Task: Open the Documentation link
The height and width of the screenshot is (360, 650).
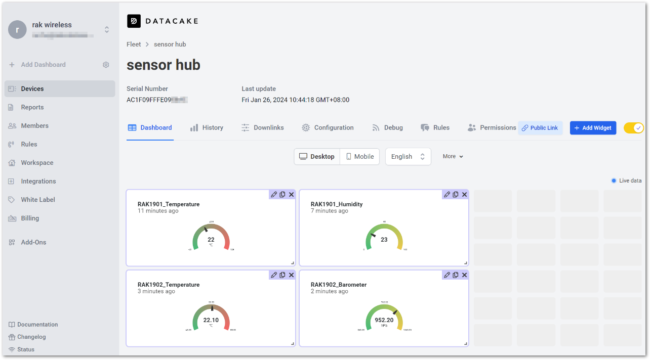Action: [x=33, y=325]
